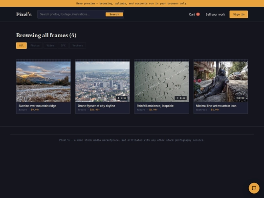Click title Sunrise over mountain ridge

point(38,106)
